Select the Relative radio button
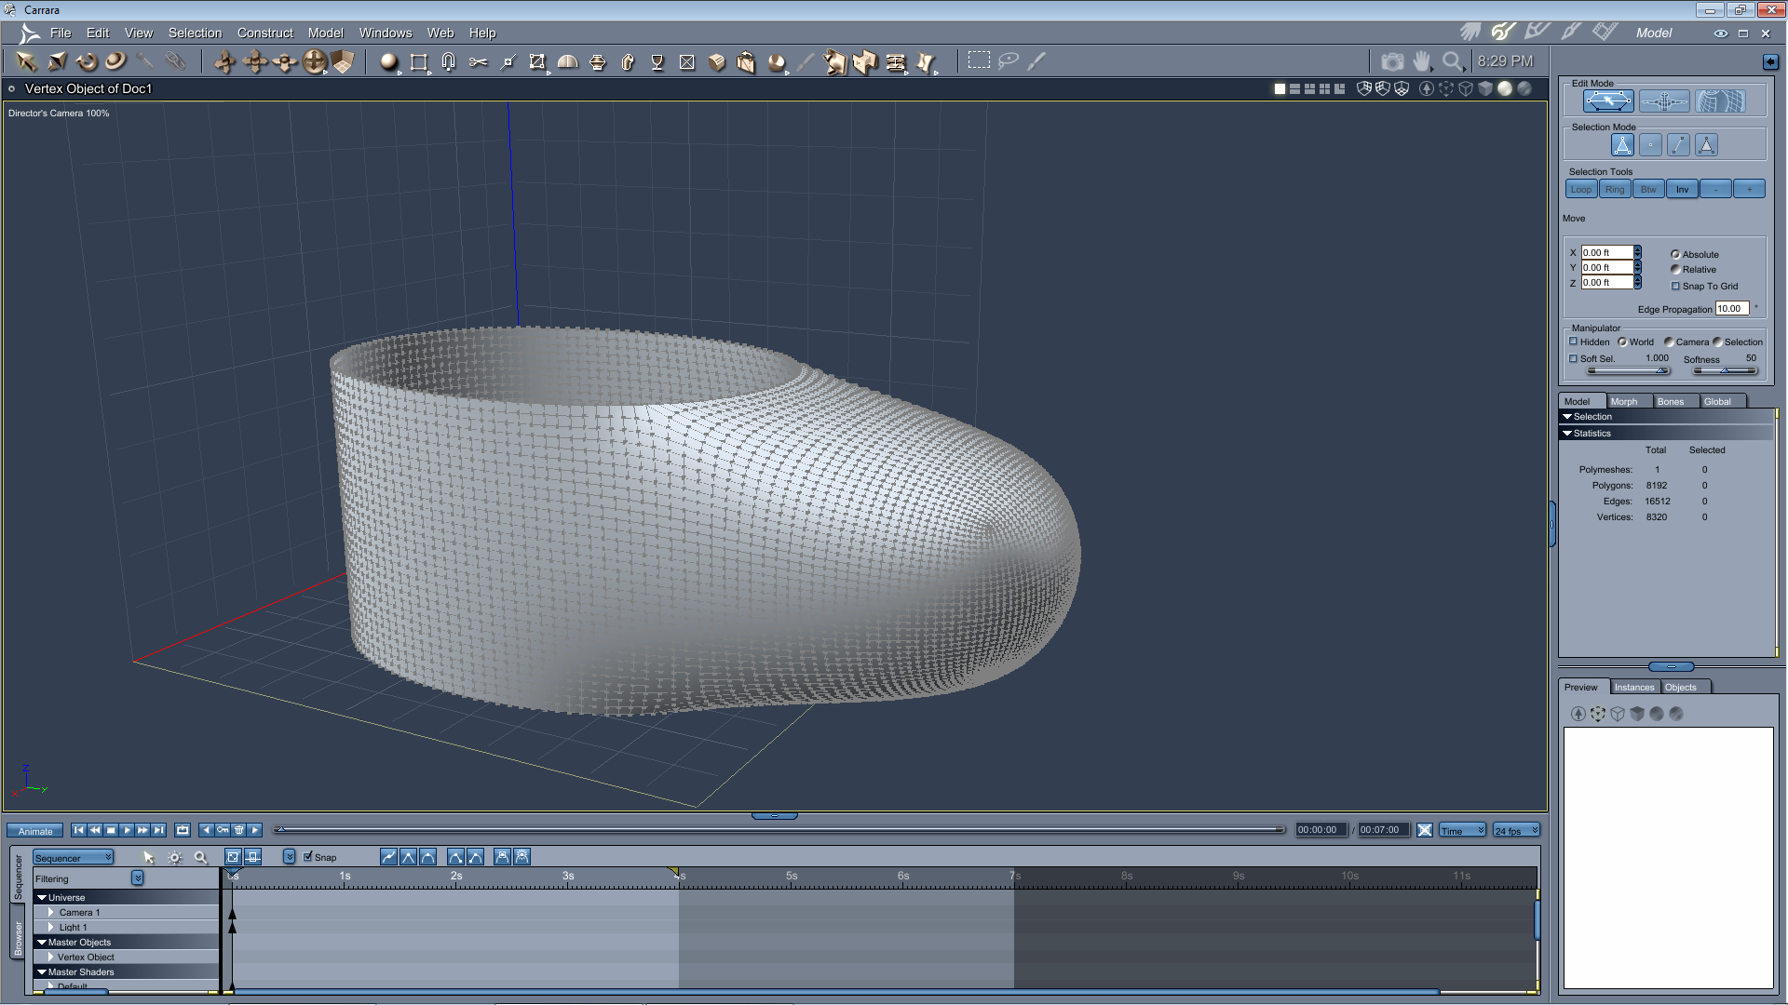Screen dimensions: 1788x1005 coord(1675,269)
